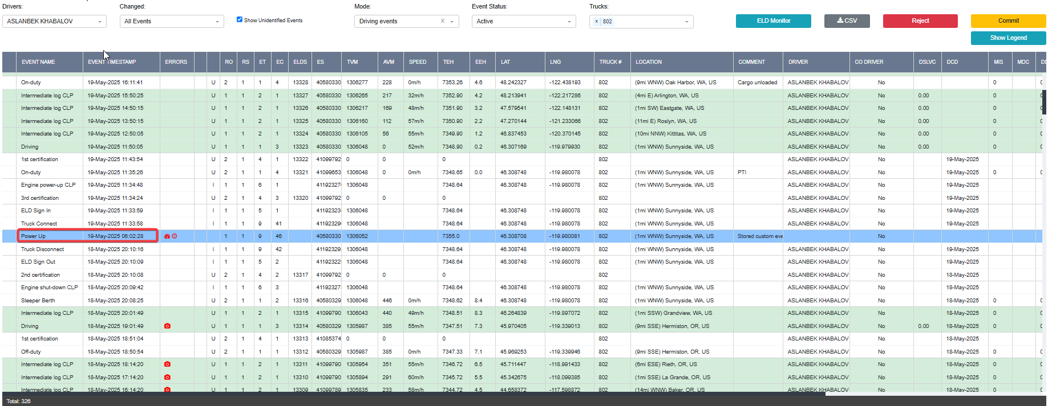Screen dimensions: 1048x406
Task: Sort by the EVENT TIMESTAMP column header
Action: (112, 62)
